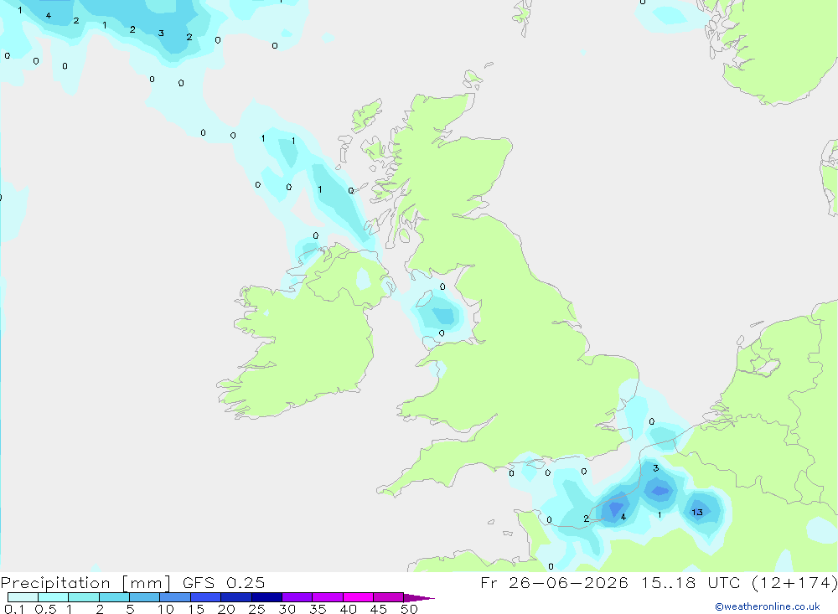Click the '2' value beside the French coast '4'
838x614 pixels.
(x=587, y=519)
